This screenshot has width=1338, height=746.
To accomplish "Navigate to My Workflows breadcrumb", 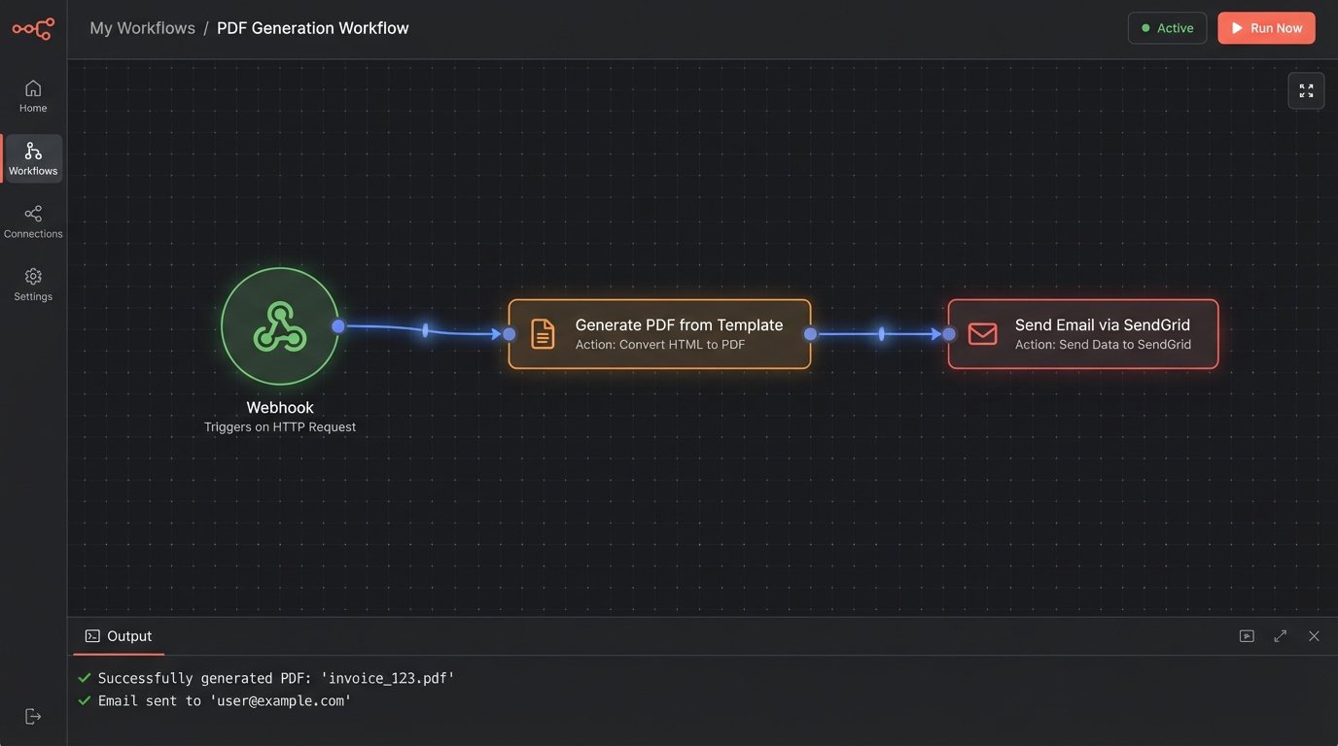I will 142,28.
